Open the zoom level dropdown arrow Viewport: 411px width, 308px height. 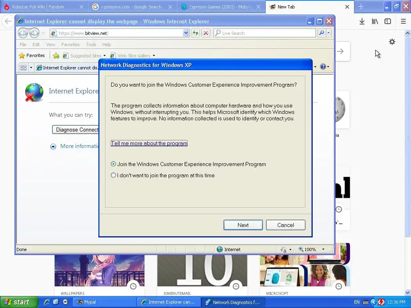323,249
